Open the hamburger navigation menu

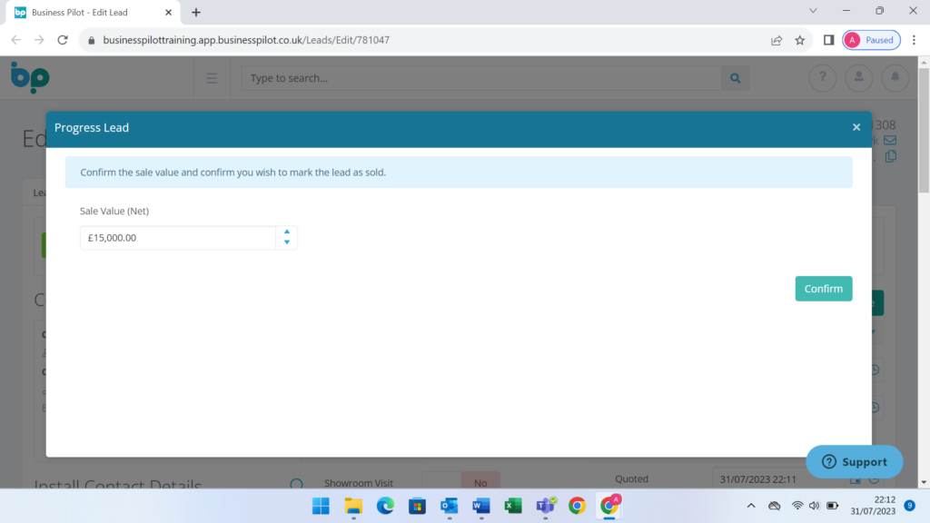tap(212, 78)
